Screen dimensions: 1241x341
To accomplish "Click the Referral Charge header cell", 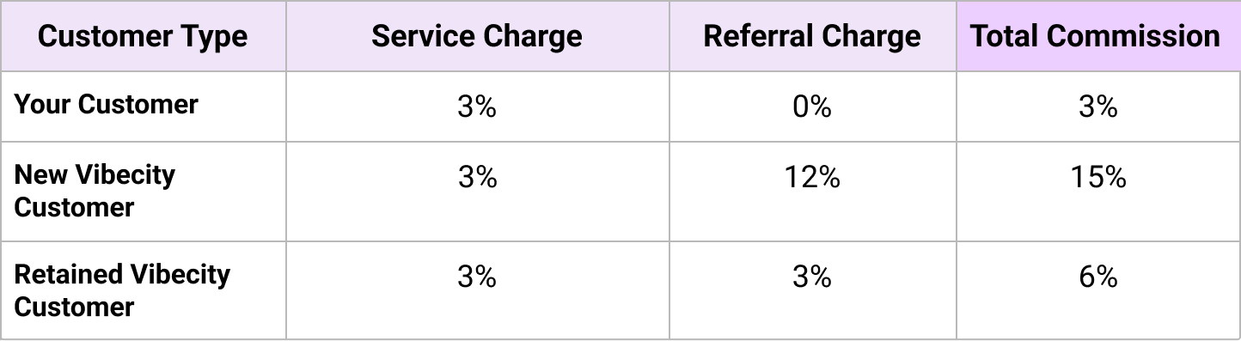I will coord(812,36).
